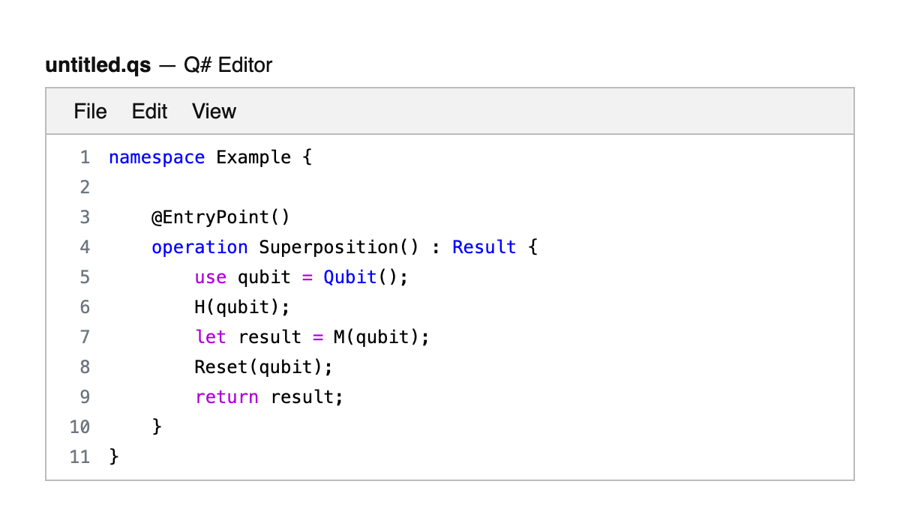Viewport: 900px width, 532px height.
Task: Select line number 5 in the gutter
Action: (x=84, y=277)
